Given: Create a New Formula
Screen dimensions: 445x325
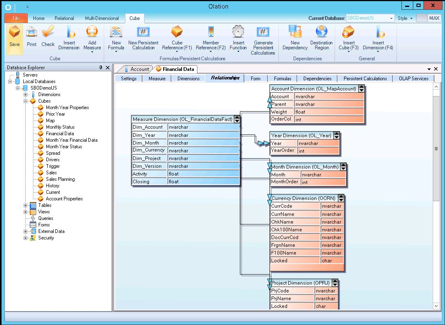Looking at the screenshot, I should click(116, 38).
